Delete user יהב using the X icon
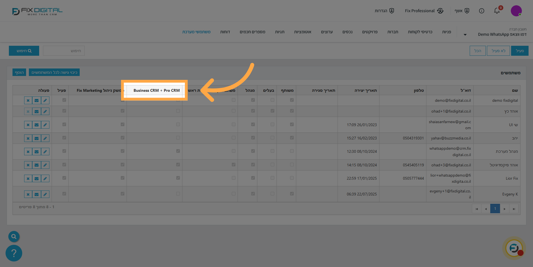 click(x=28, y=138)
